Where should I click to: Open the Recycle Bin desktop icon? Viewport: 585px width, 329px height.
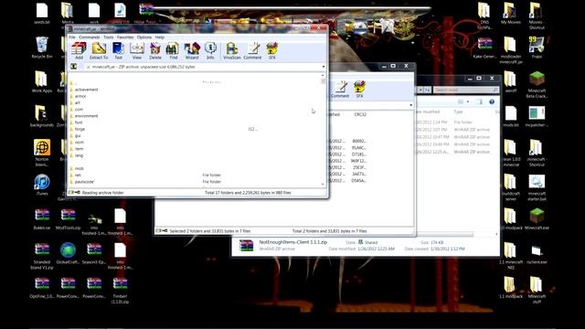point(42,48)
